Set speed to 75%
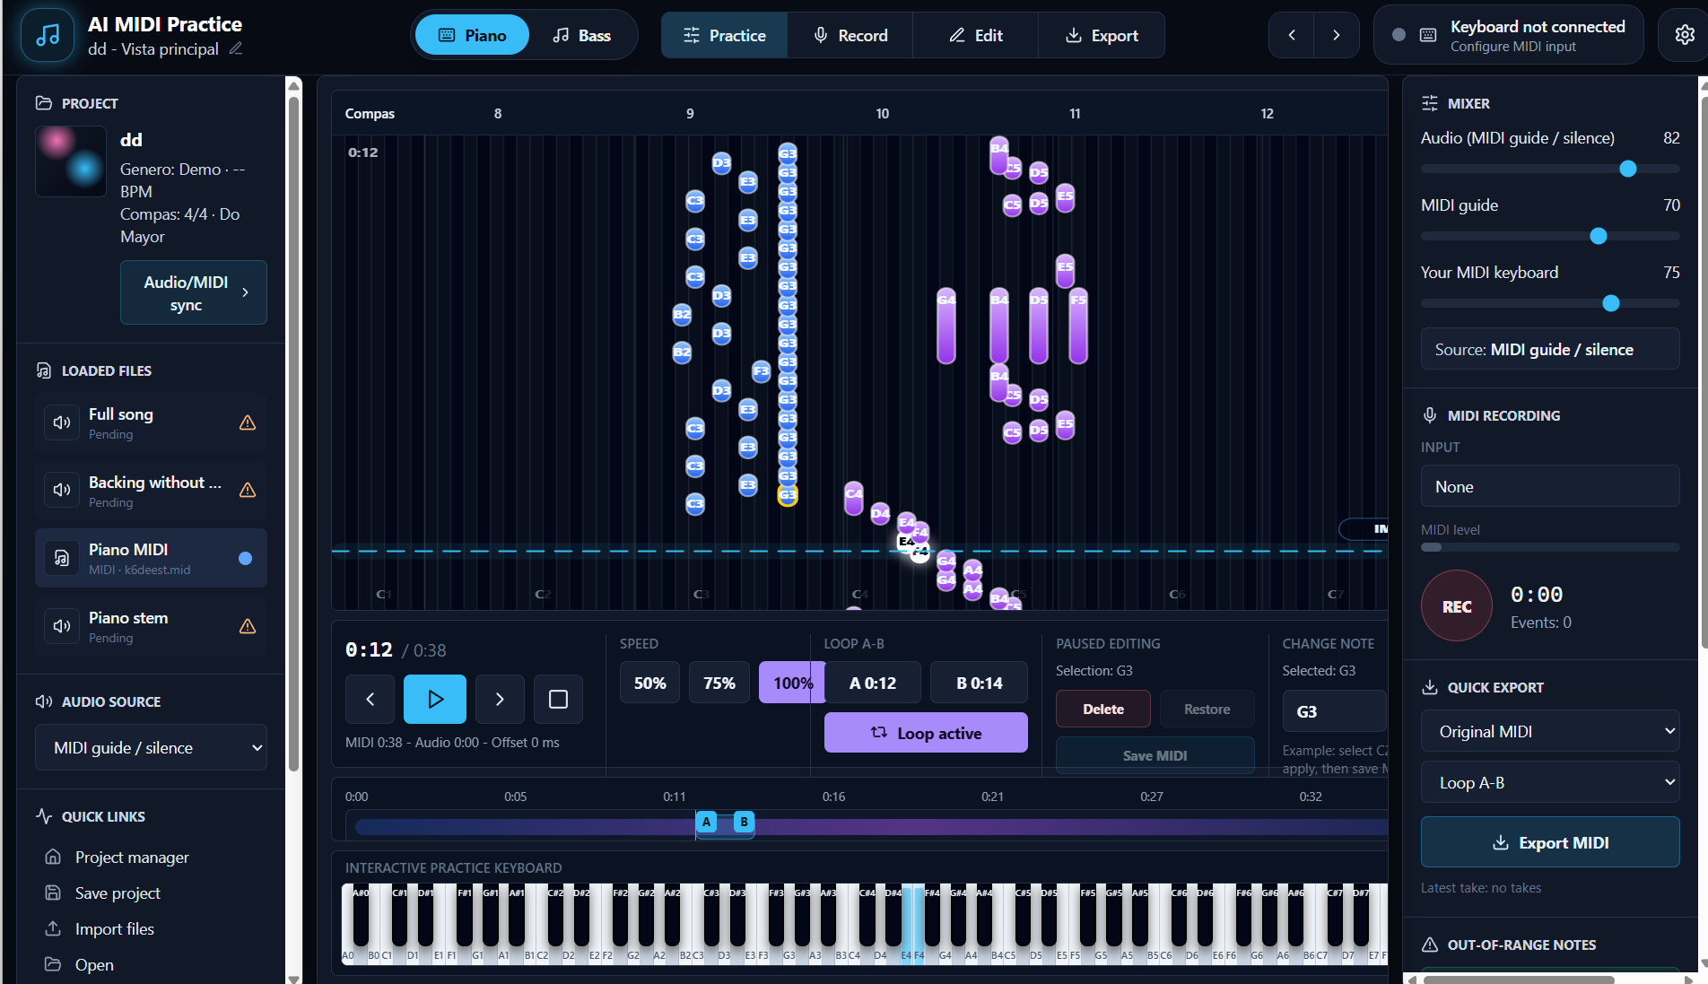Image resolution: width=1708 pixels, height=984 pixels. (719, 683)
